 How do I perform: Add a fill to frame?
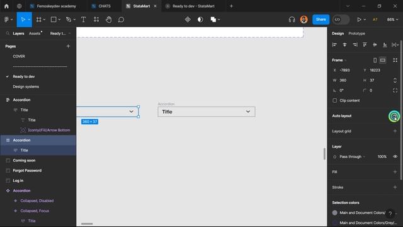395,172
